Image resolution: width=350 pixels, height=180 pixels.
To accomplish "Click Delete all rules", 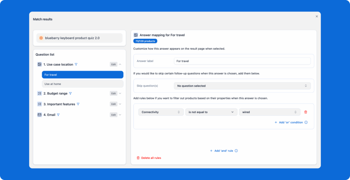I will (x=149, y=158).
